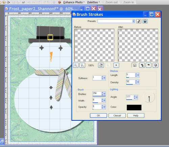Zoom in the dialog preview

click(82, 65)
